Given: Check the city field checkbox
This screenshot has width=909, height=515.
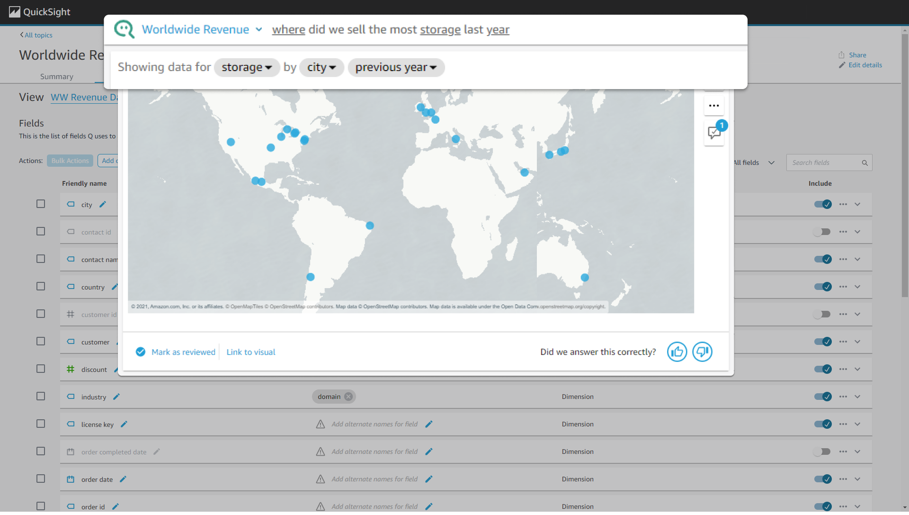Looking at the screenshot, I should pyautogui.click(x=41, y=204).
